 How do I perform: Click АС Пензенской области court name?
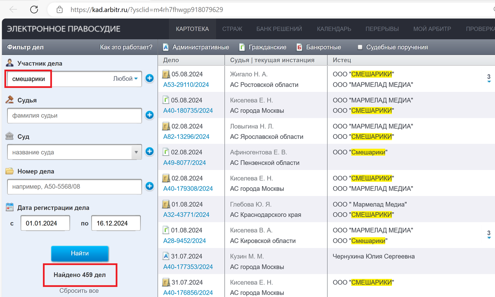coord(265,163)
